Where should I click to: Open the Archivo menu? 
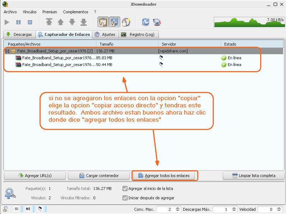click(10, 12)
